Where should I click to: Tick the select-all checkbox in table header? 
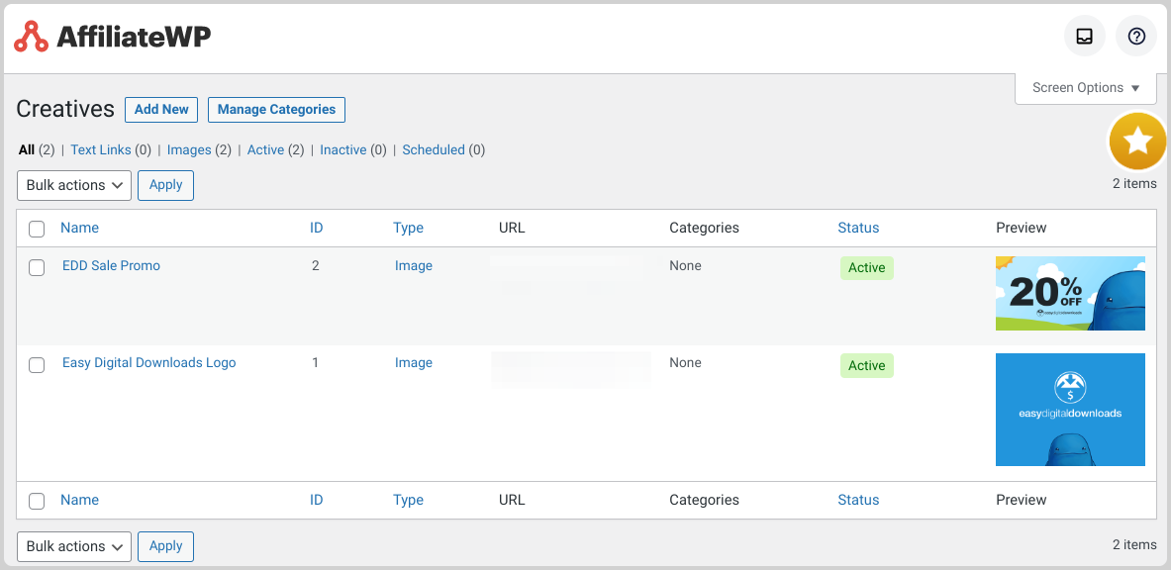point(37,229)
